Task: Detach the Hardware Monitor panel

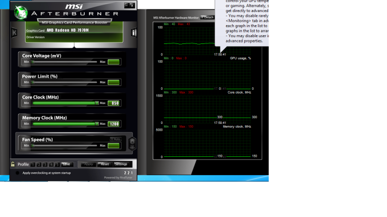Action: (x=208, y=17)
